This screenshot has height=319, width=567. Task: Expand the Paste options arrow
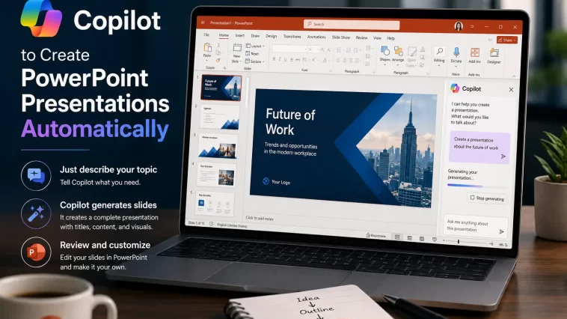point(207,61)
